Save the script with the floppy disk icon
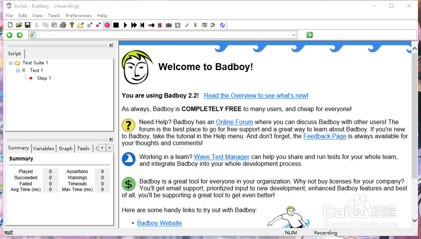The image size is (421, 239). [x=28, y=25]
